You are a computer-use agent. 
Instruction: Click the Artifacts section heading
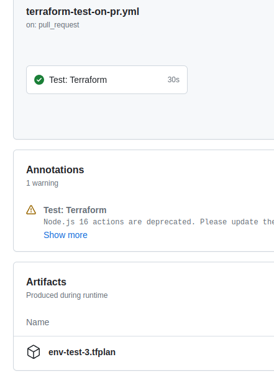pyautogui.click(x=46, y=282)
